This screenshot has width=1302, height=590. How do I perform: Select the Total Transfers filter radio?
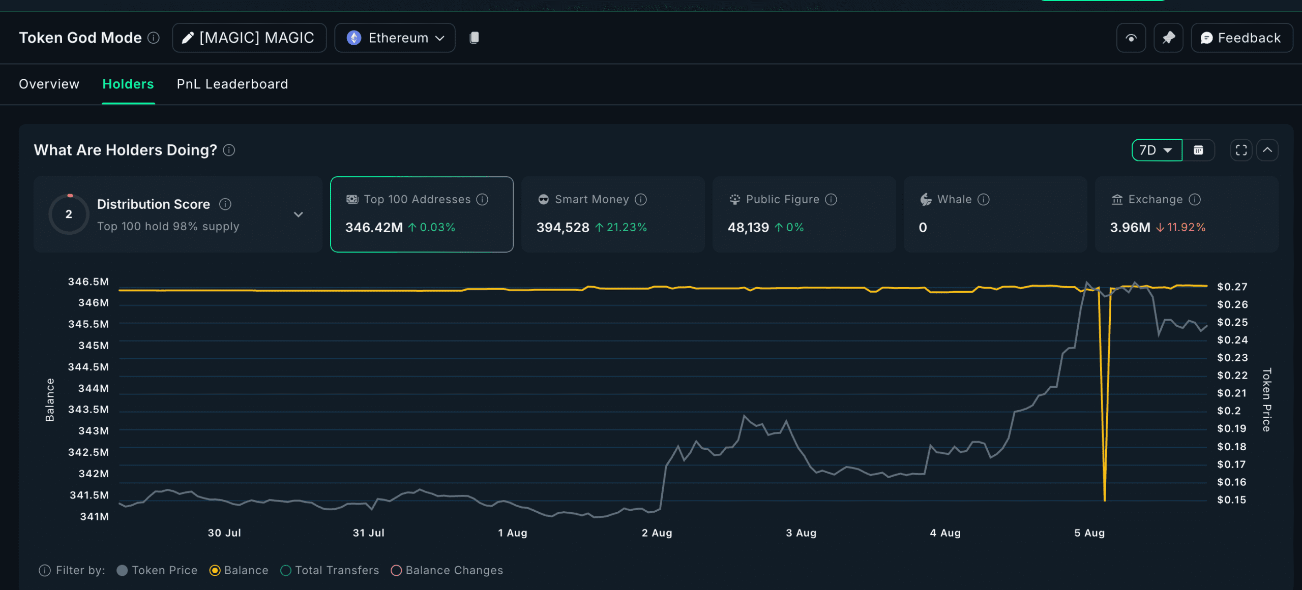(x=286, y=570)
